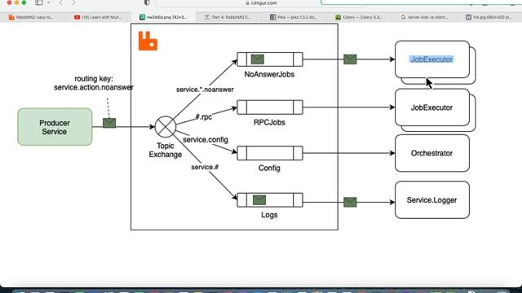Click the "NoAnswerJobs" label
The width and height of the screenshot is (522, 293).
pos(269,74)
